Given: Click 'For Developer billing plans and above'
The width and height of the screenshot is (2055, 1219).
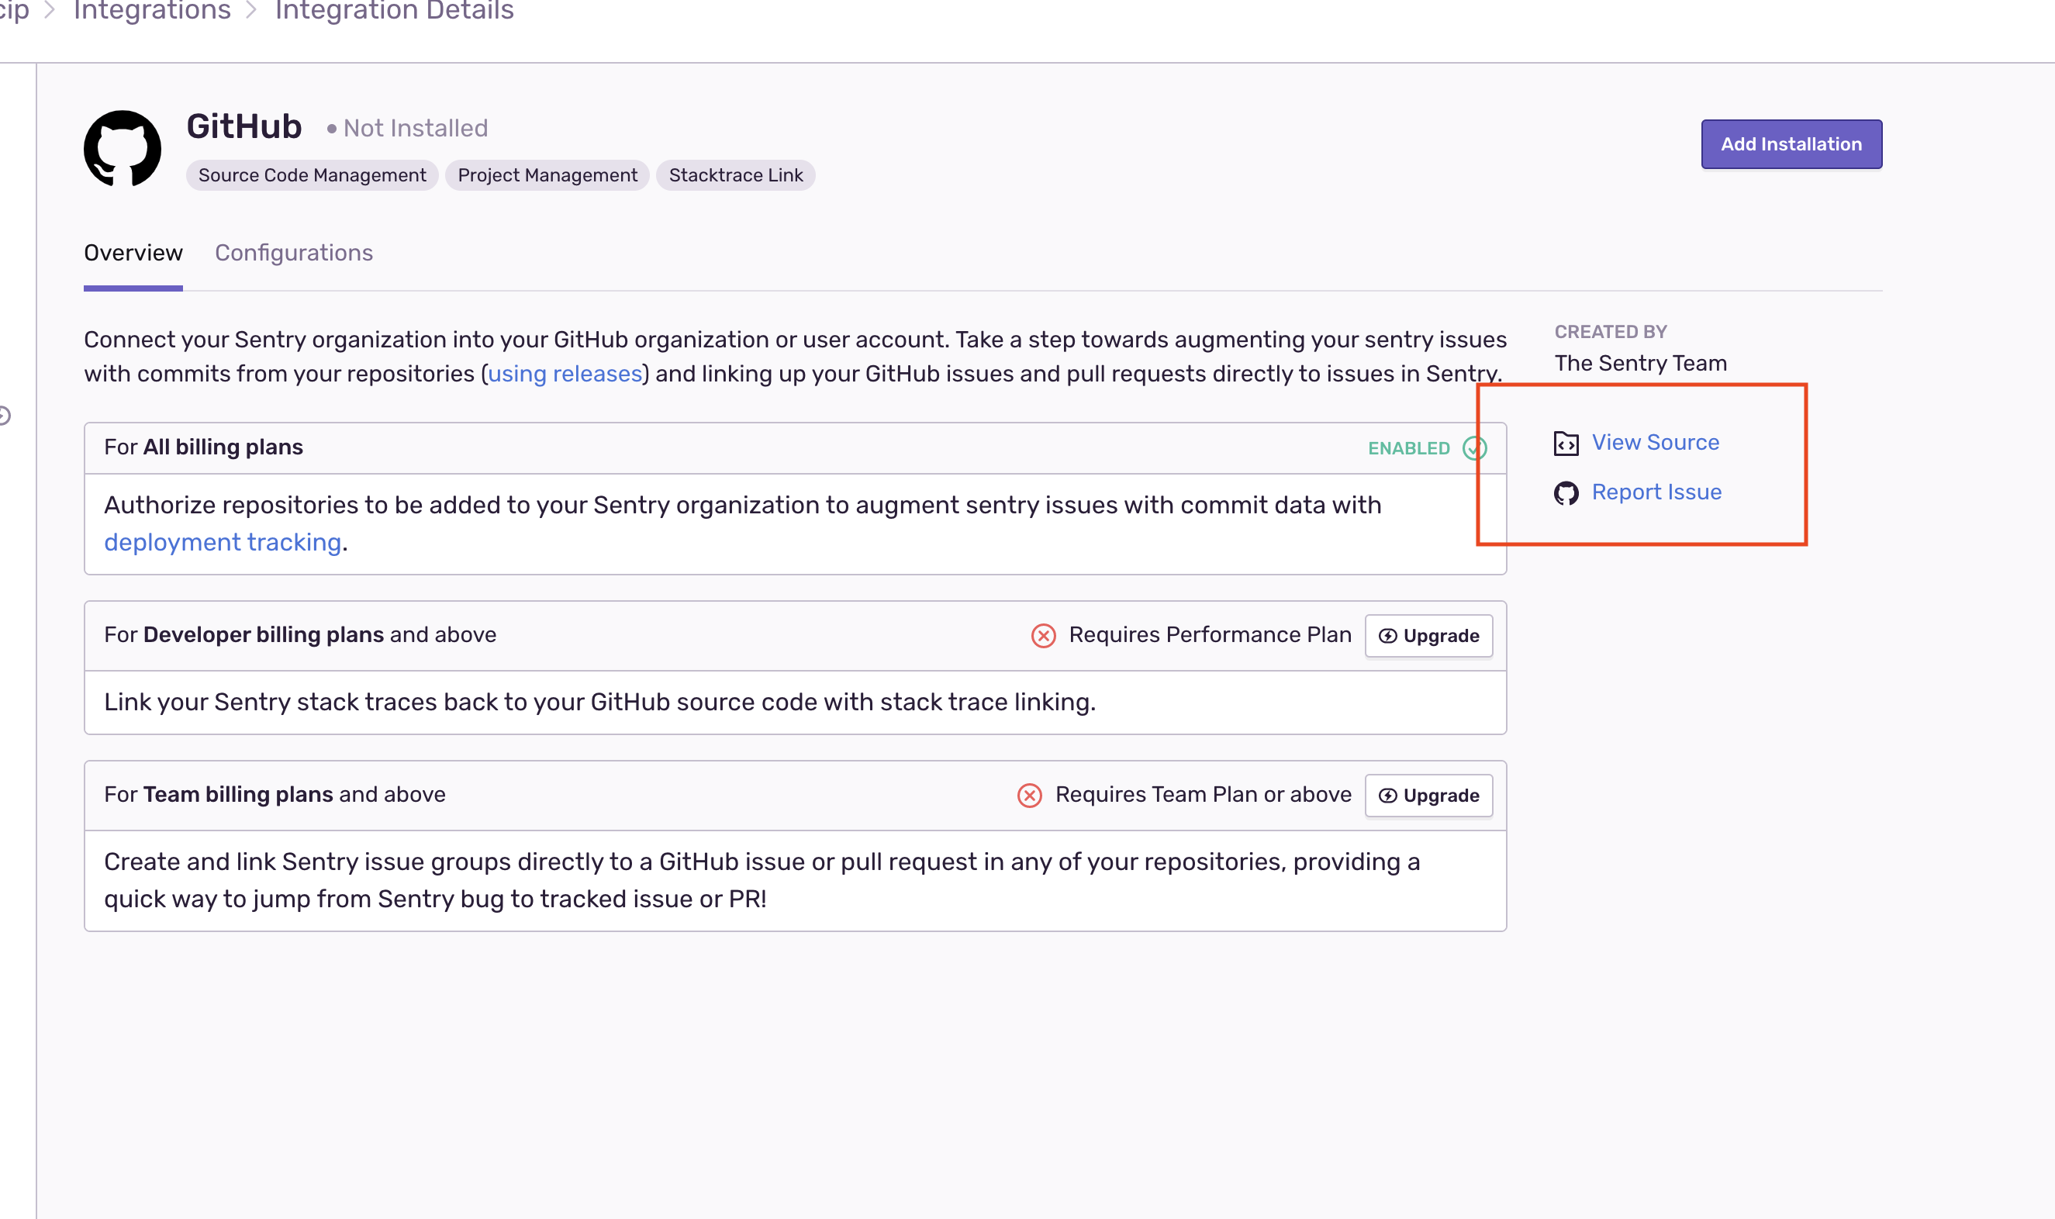Looking at the screenshot, I should tap(301, 635).
